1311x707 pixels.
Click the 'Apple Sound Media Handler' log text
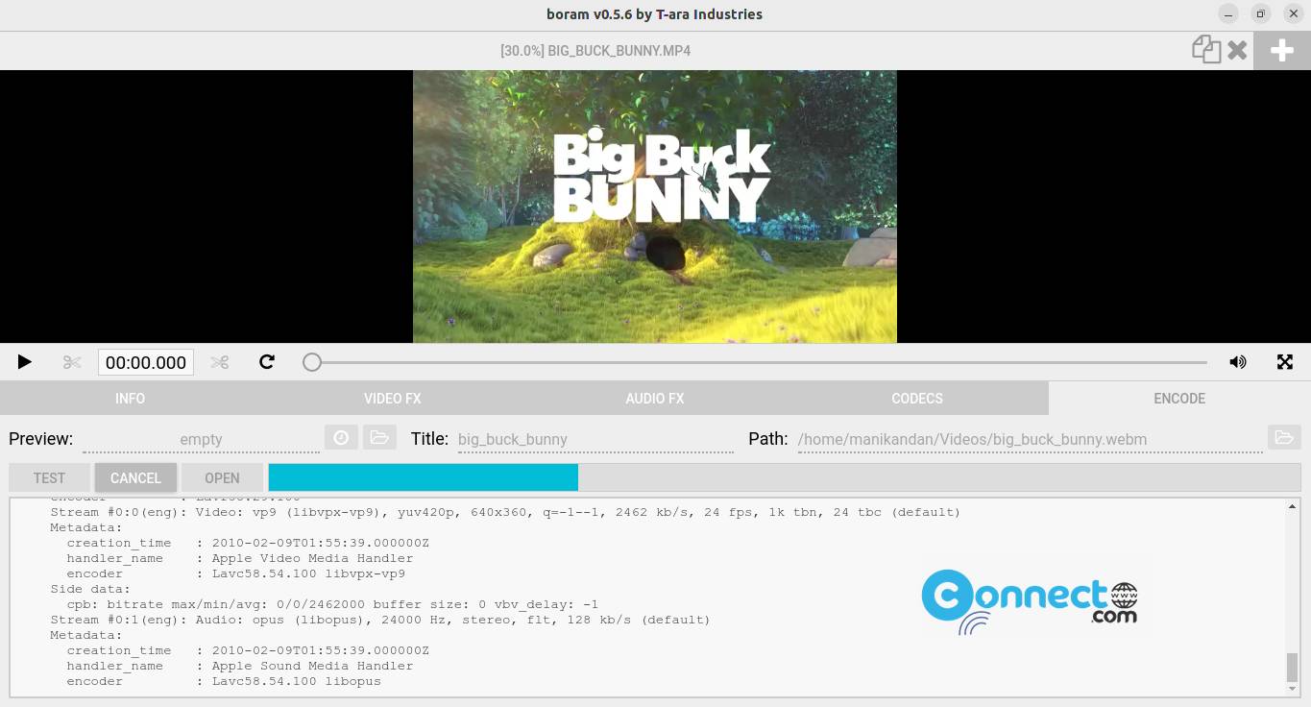312,666
